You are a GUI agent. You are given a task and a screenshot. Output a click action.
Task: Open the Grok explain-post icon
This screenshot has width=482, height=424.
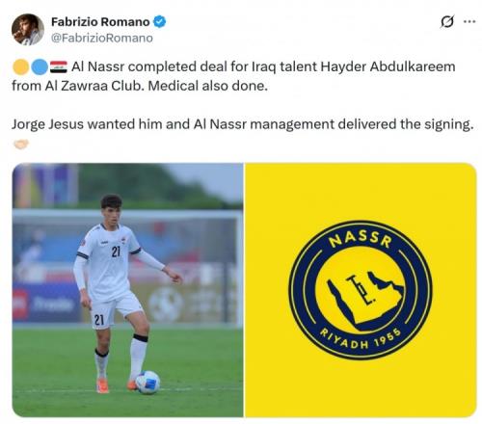click(x=447, y=22)
